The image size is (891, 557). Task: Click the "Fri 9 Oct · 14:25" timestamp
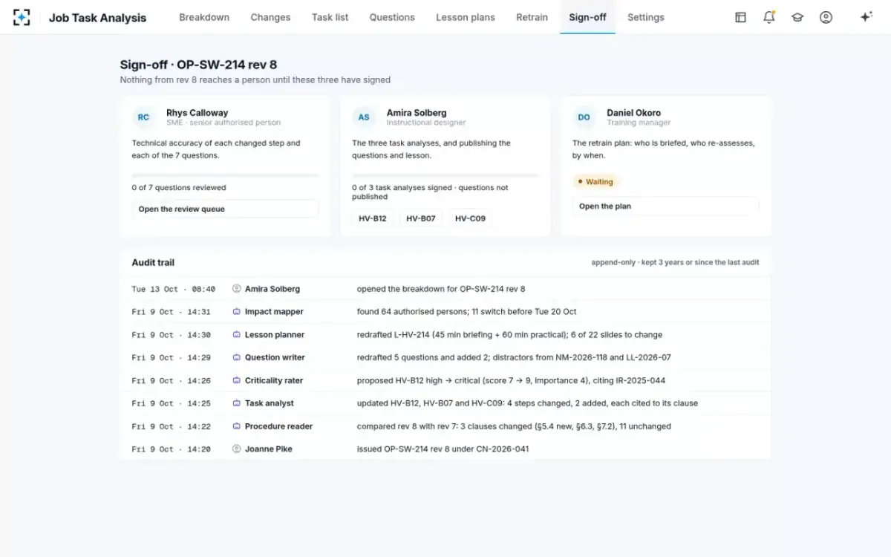click(x=172, y=403)
